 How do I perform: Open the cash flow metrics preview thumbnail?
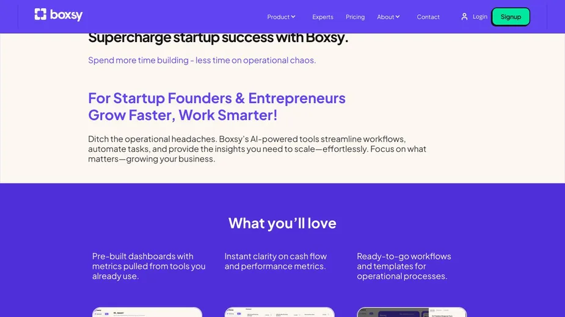(x=279, y=312)
